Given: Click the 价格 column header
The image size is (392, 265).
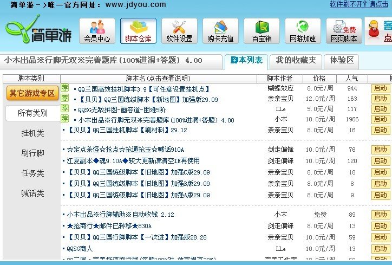Looking at the screenshot, I should point(319,79).
